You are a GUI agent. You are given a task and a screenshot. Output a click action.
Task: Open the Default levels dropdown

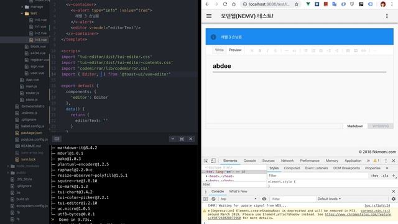329,199
